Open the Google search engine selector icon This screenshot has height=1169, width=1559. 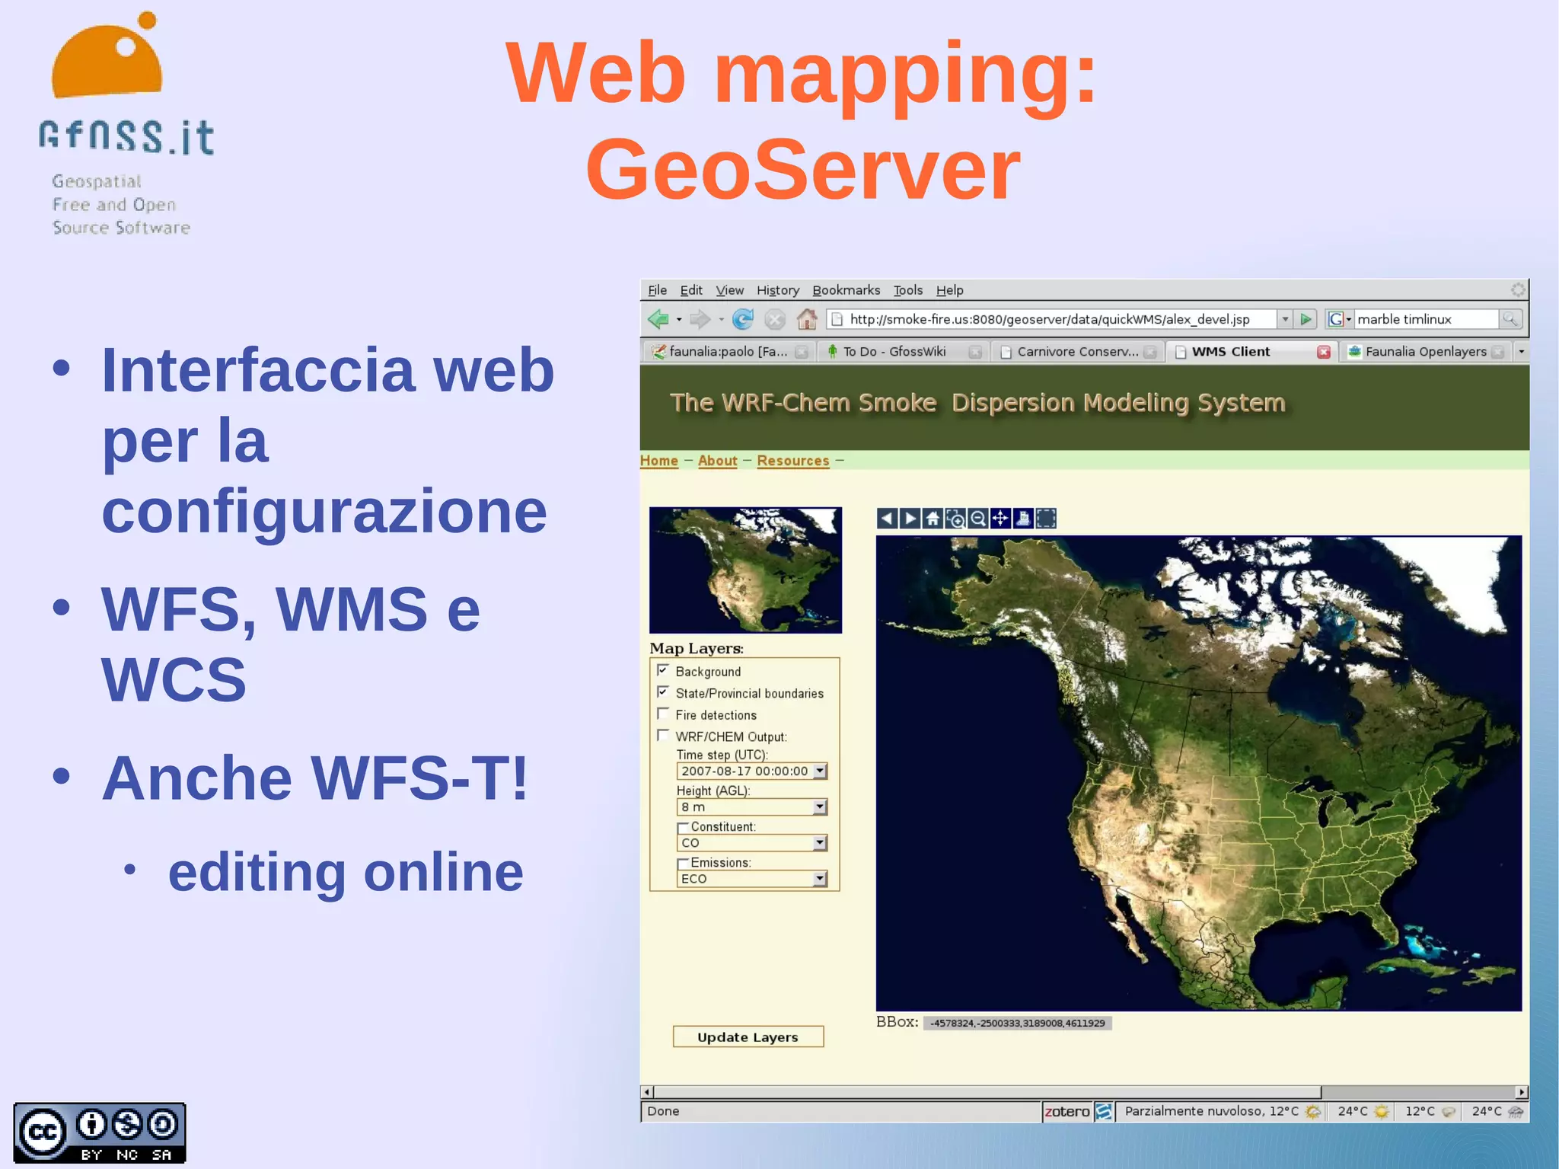(1337, 319)
